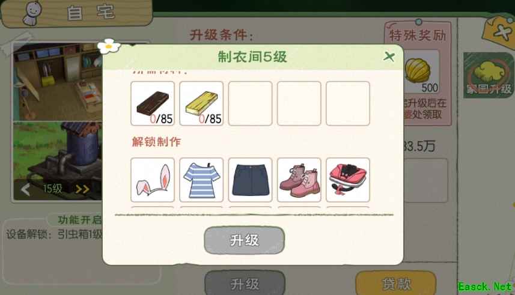Select the bunny ears headband item
Screen dimensions: 515x295
tap(153, 180)
